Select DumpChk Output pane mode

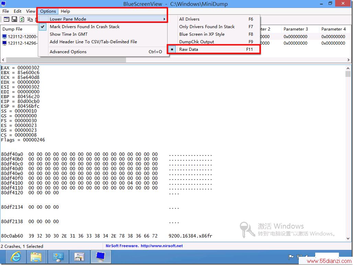[x=214, y=42]
